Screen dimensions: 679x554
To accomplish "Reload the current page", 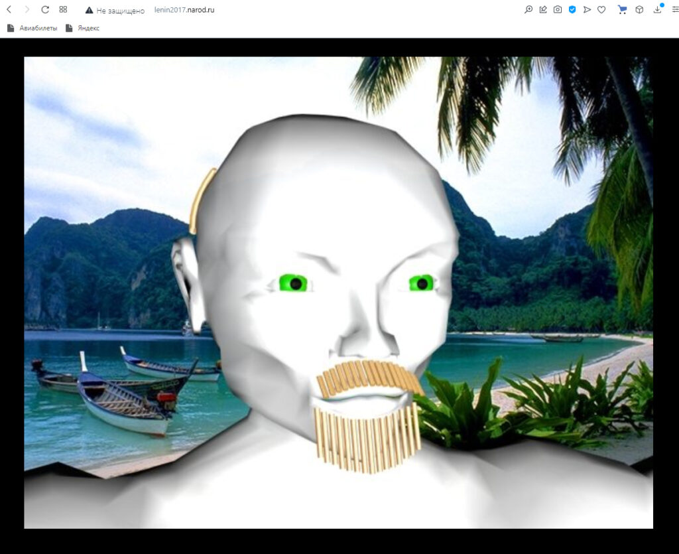I will pyautogui.click(x=45, y=10).
